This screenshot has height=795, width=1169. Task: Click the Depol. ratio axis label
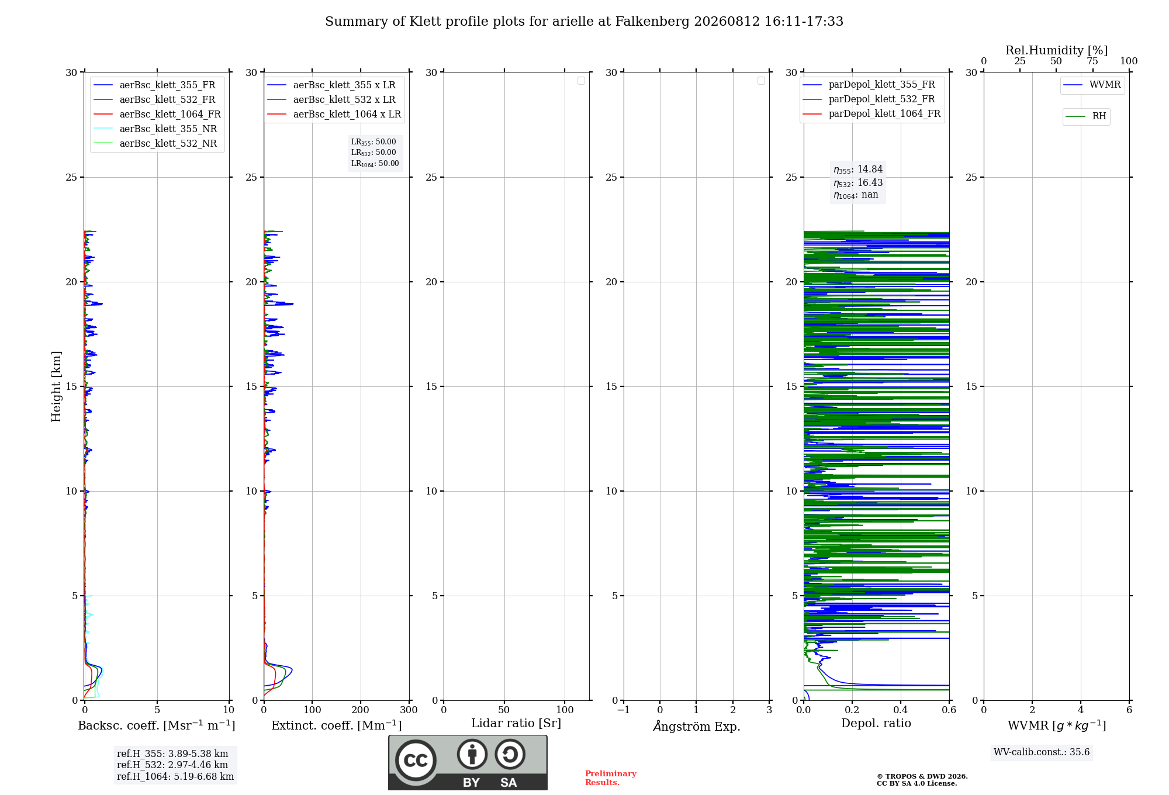(x=876, y=723)
